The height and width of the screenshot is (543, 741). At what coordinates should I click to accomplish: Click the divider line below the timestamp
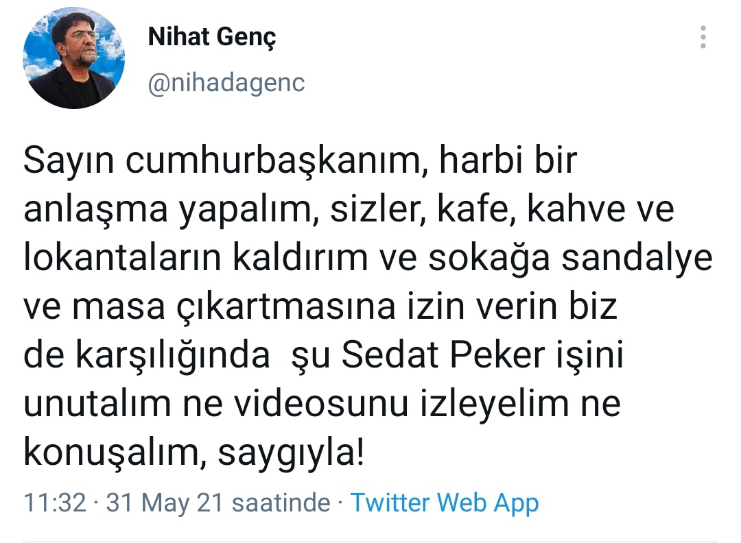[x=370, y=537]
